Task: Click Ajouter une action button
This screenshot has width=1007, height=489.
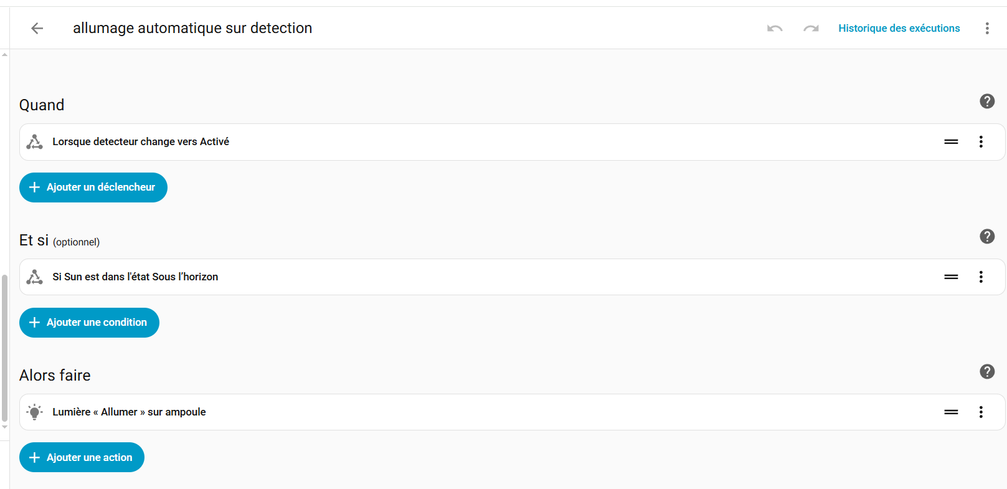Action: 82,458
